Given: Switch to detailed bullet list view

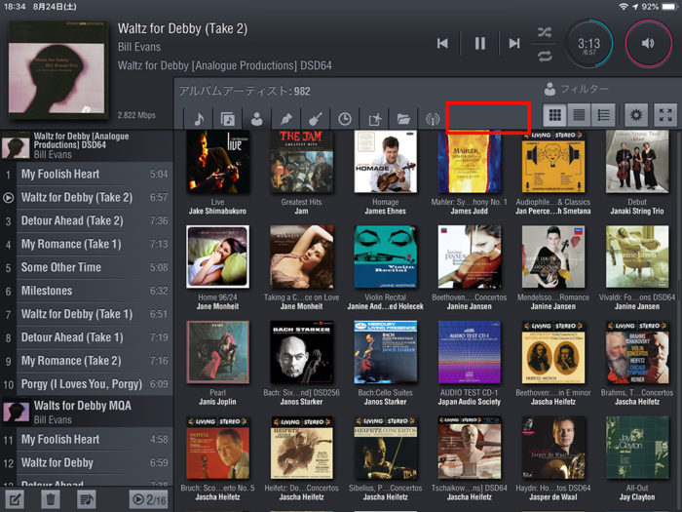Looking at the screenshot, I should pyautogui.click(x=603, y=115).
